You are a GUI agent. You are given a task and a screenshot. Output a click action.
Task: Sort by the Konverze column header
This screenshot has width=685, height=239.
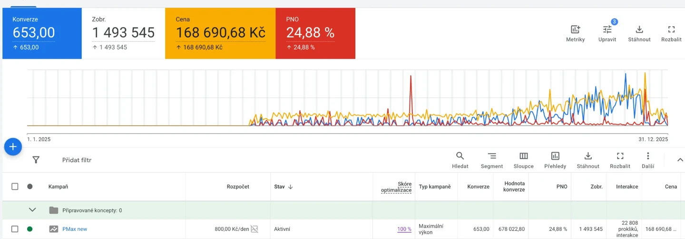478,187
